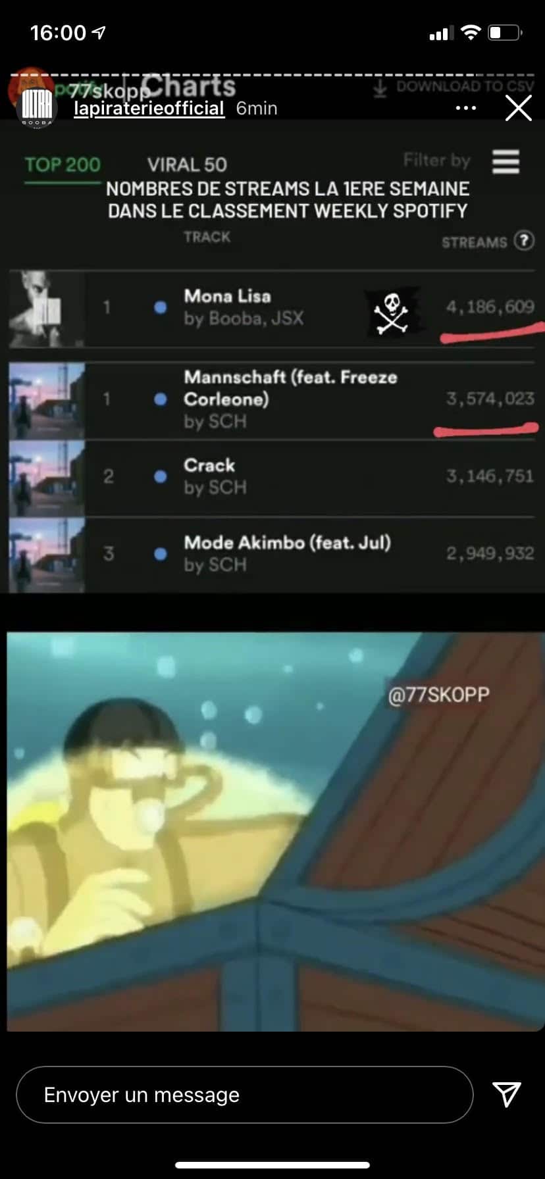Open the three-dots story options menu

pyautogui.click(x=466, y=108)
